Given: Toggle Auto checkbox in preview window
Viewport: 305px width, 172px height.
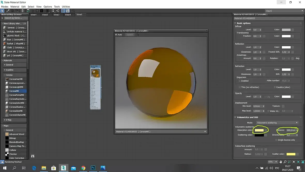Looking at the screenshot, I should pyautogui.click(x=116, y=35).
